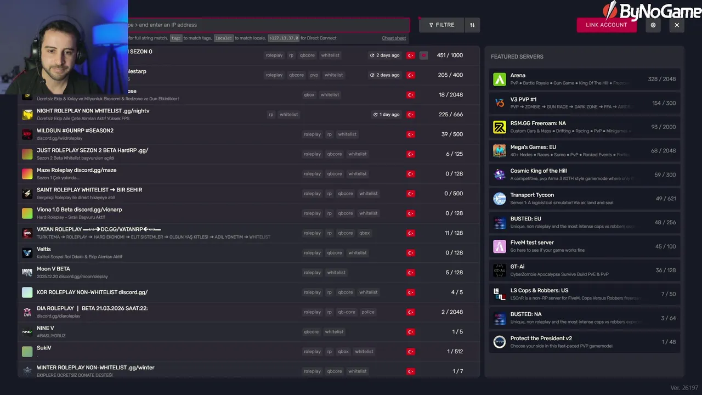The height and width of the screenshot is (395, 702).
Task: Select qbox tag in VATAN ROLEPLAY row
Action: pyautogui.click(x=365, y=233)
